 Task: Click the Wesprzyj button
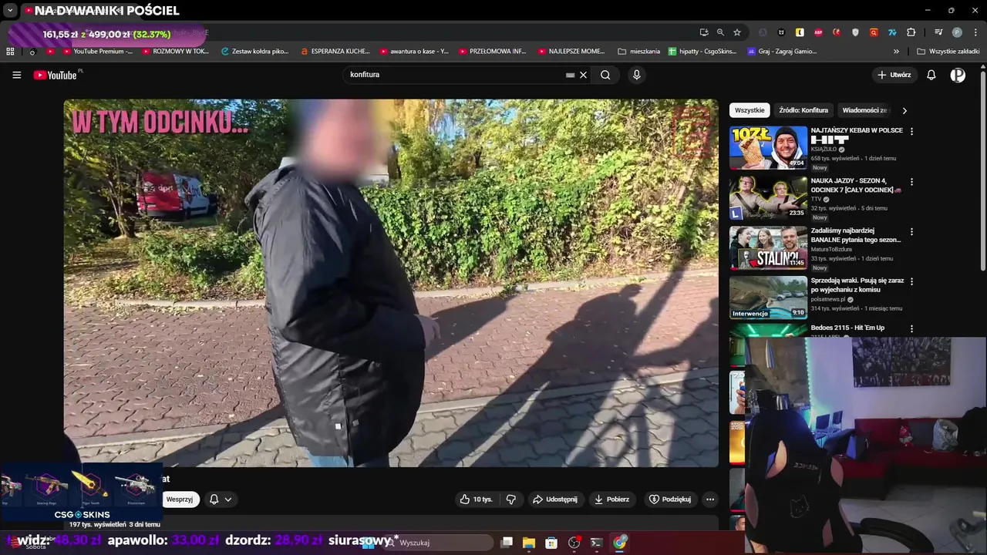click(180, 499)
